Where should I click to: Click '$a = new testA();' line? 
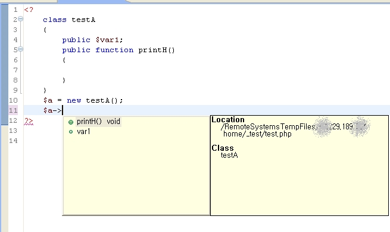click(83, 100)
